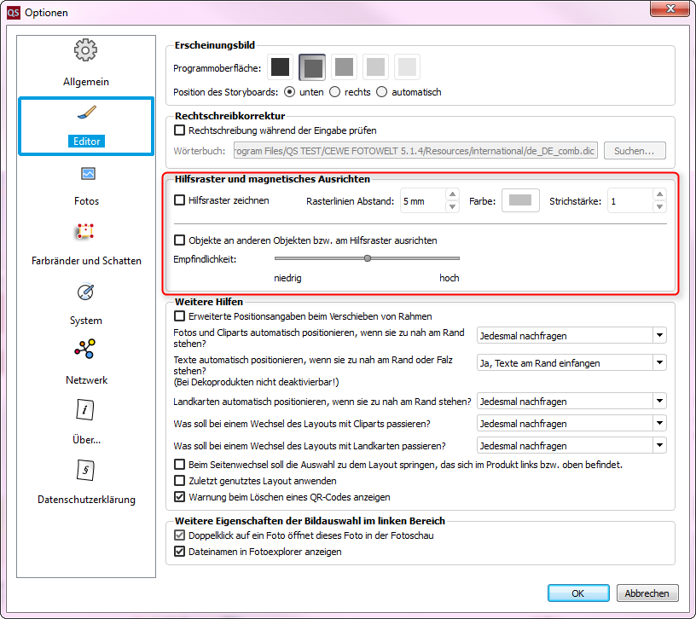Adjust the Empfindlichkeit slider handle
The image size is (696, 619).
point(368,258)
